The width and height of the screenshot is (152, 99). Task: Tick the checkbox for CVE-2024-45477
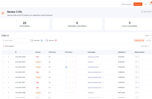[x=4, y=62]
